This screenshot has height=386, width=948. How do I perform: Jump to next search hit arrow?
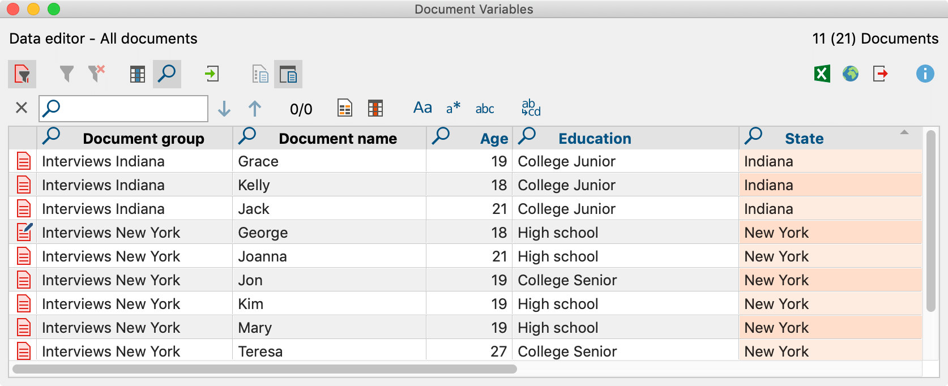[x=224, y=109]
